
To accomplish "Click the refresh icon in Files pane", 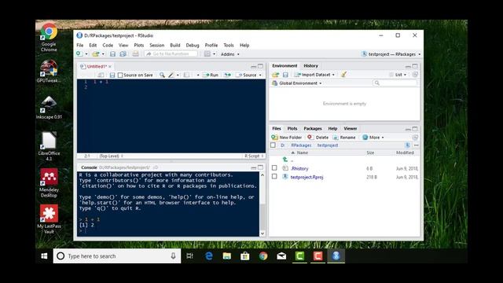I will (415, 138).
